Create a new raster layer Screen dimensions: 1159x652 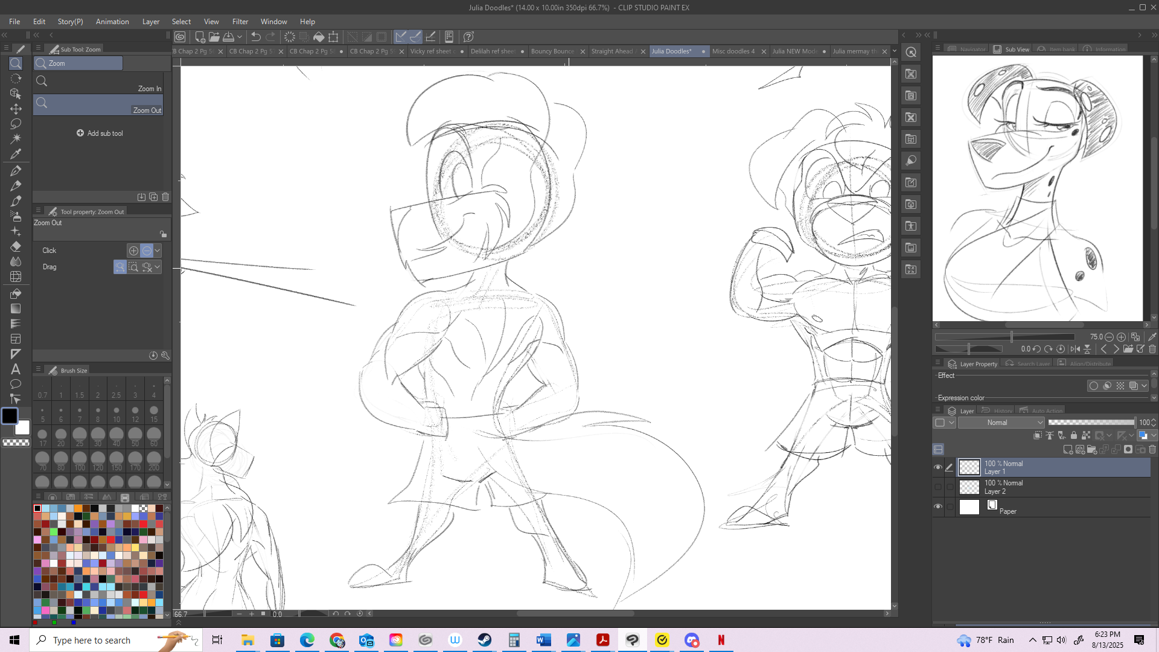[1067, 450]
